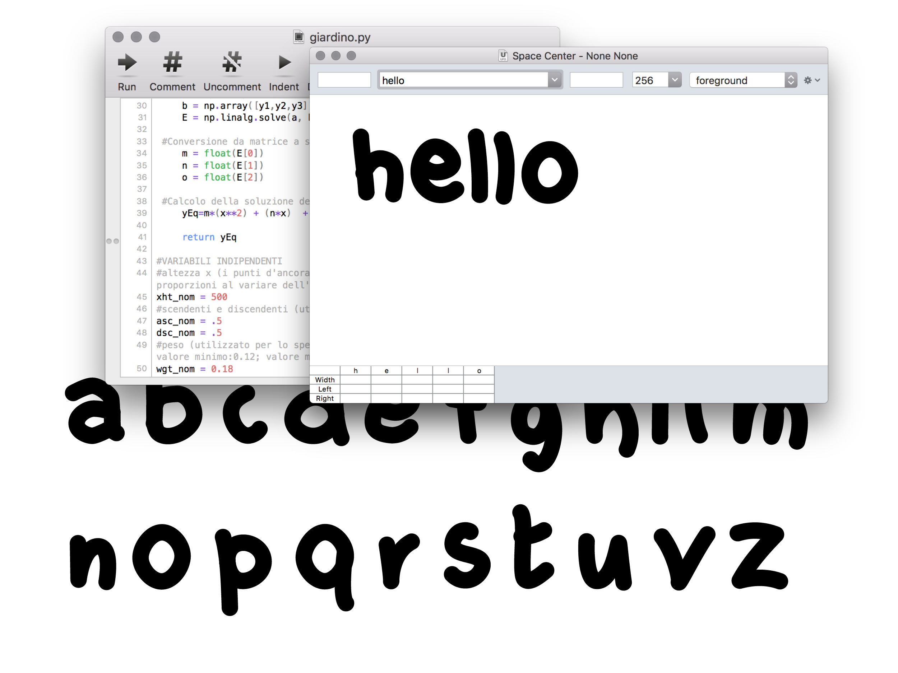This screenshot has width=898, height=673.
Task: Click the giardino.py Python file icon
Action: click(x=299, y=37)
